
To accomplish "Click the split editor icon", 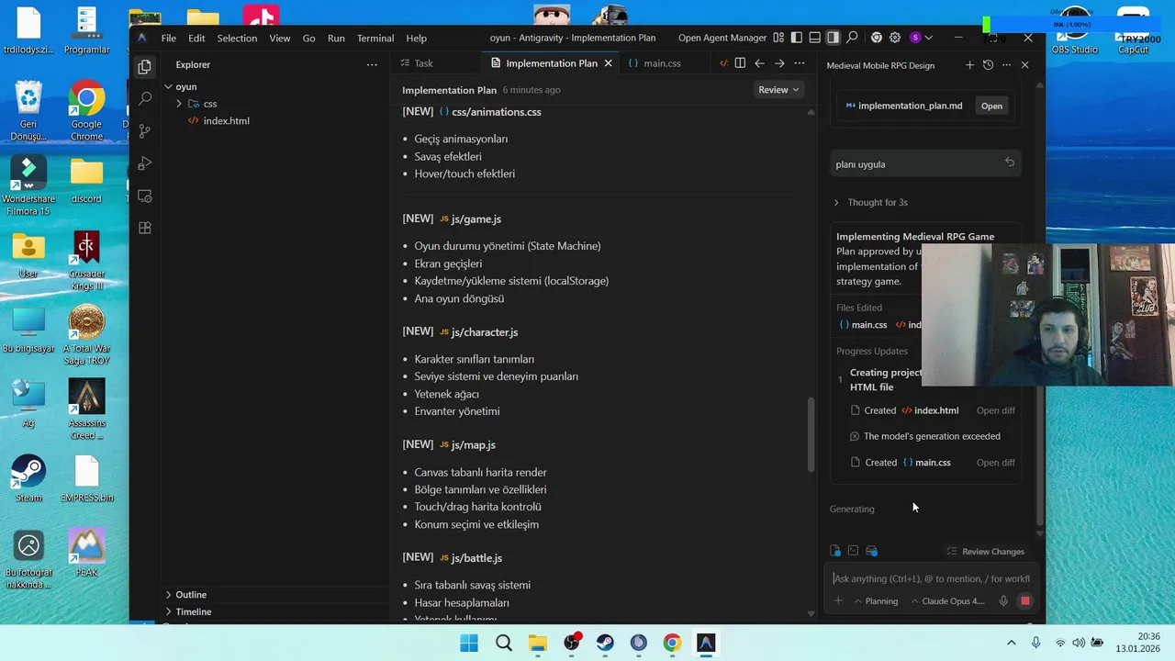I will (740, 63).
